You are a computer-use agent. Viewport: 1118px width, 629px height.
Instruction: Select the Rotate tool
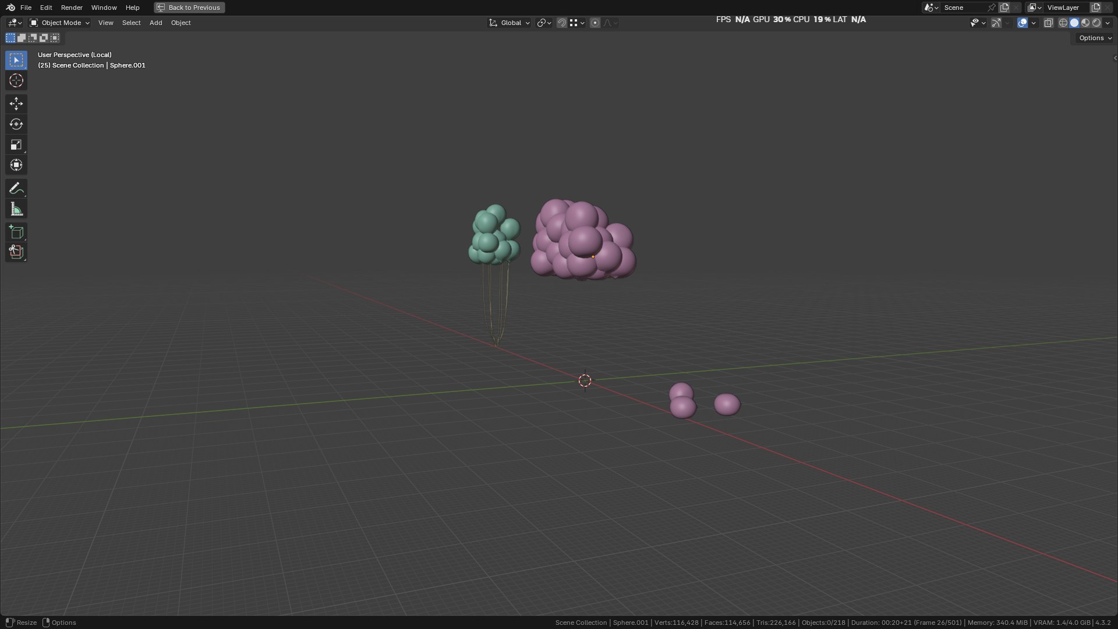click(16, 124)
